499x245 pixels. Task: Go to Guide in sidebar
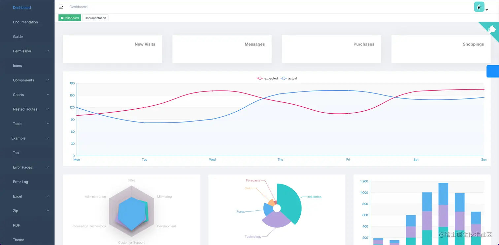point(27,37)
